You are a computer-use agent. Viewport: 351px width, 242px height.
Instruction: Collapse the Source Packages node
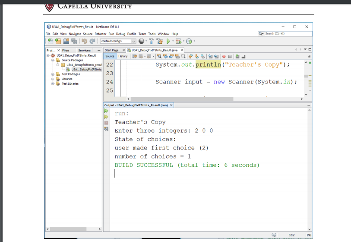click(x=53, y=60)
